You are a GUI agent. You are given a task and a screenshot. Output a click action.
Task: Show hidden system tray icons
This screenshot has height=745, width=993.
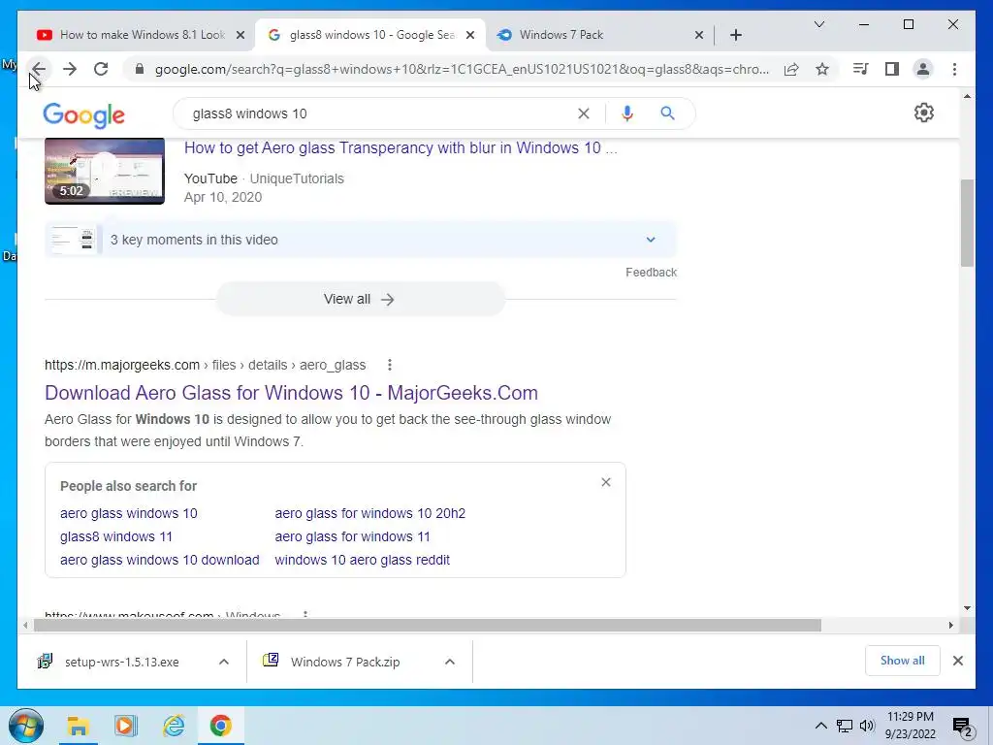(x=820, y=726)
